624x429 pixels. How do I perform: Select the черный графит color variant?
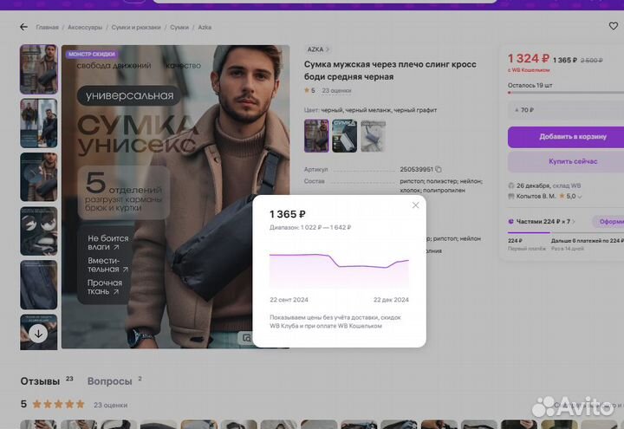coord(372,135)
